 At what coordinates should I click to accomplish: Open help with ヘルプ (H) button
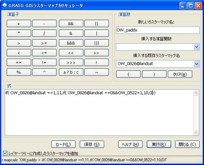(131, 144)
